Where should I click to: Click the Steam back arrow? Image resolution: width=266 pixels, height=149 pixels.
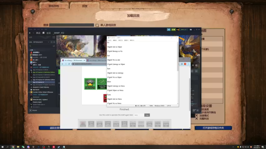coord(30,33)
